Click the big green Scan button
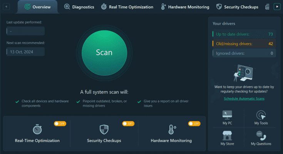Viewport: 283px width, 154px height. 104,53
